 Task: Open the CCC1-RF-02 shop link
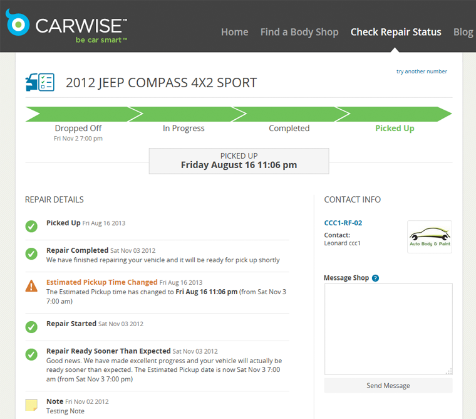coord(343,223)
